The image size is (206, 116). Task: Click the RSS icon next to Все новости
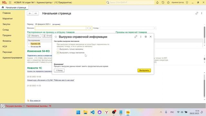tap(28, 101)
